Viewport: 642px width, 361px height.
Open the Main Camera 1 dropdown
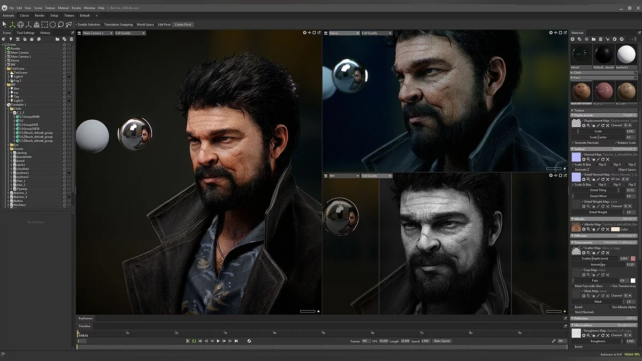click(x=98, y=33)
